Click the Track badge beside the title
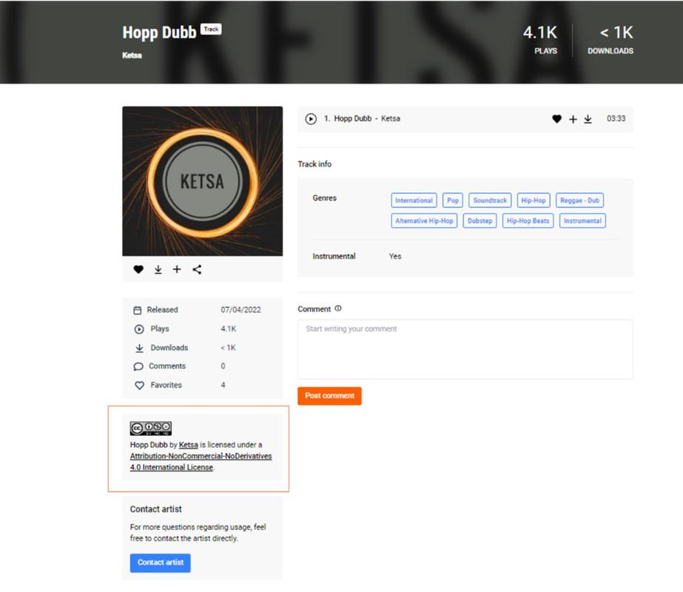683x592 pixels. tap(211, 29)
